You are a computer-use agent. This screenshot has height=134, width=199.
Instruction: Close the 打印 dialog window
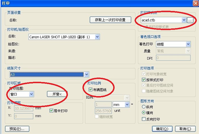(x=196, y=3)
